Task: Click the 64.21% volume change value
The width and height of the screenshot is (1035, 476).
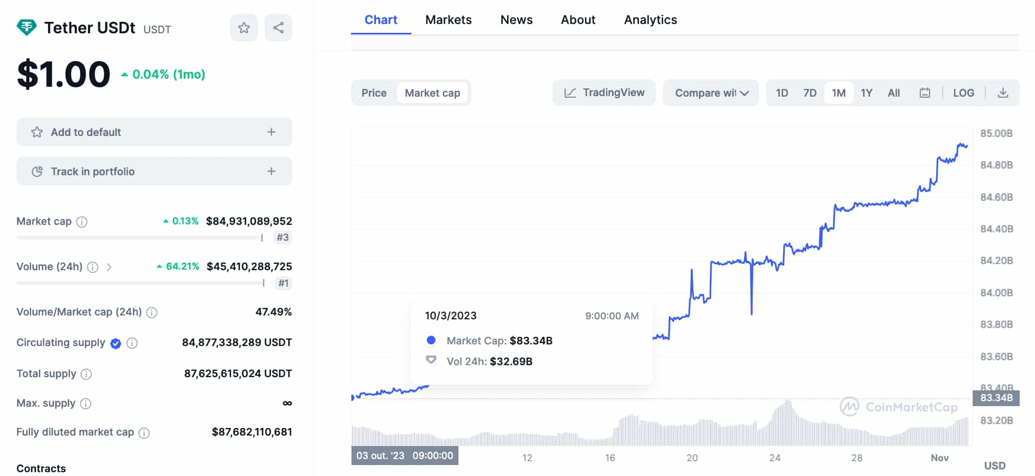Action: pos(178,266)
